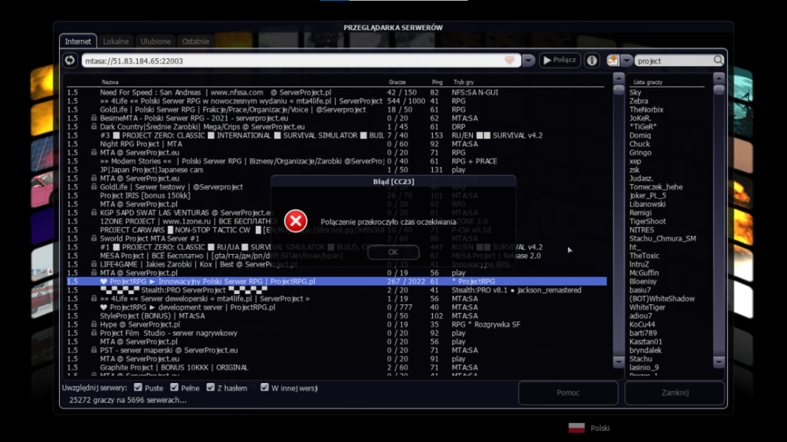Click the lock icon on BesimeMTA row
Viewport: 787px width, 442px height.
tap(94, 118)
